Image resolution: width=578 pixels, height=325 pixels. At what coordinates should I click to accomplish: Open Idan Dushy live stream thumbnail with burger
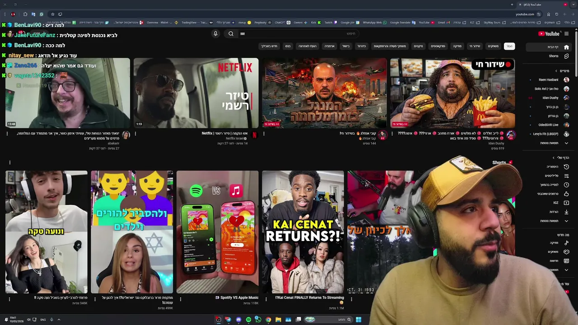click(x=452, y=93)
